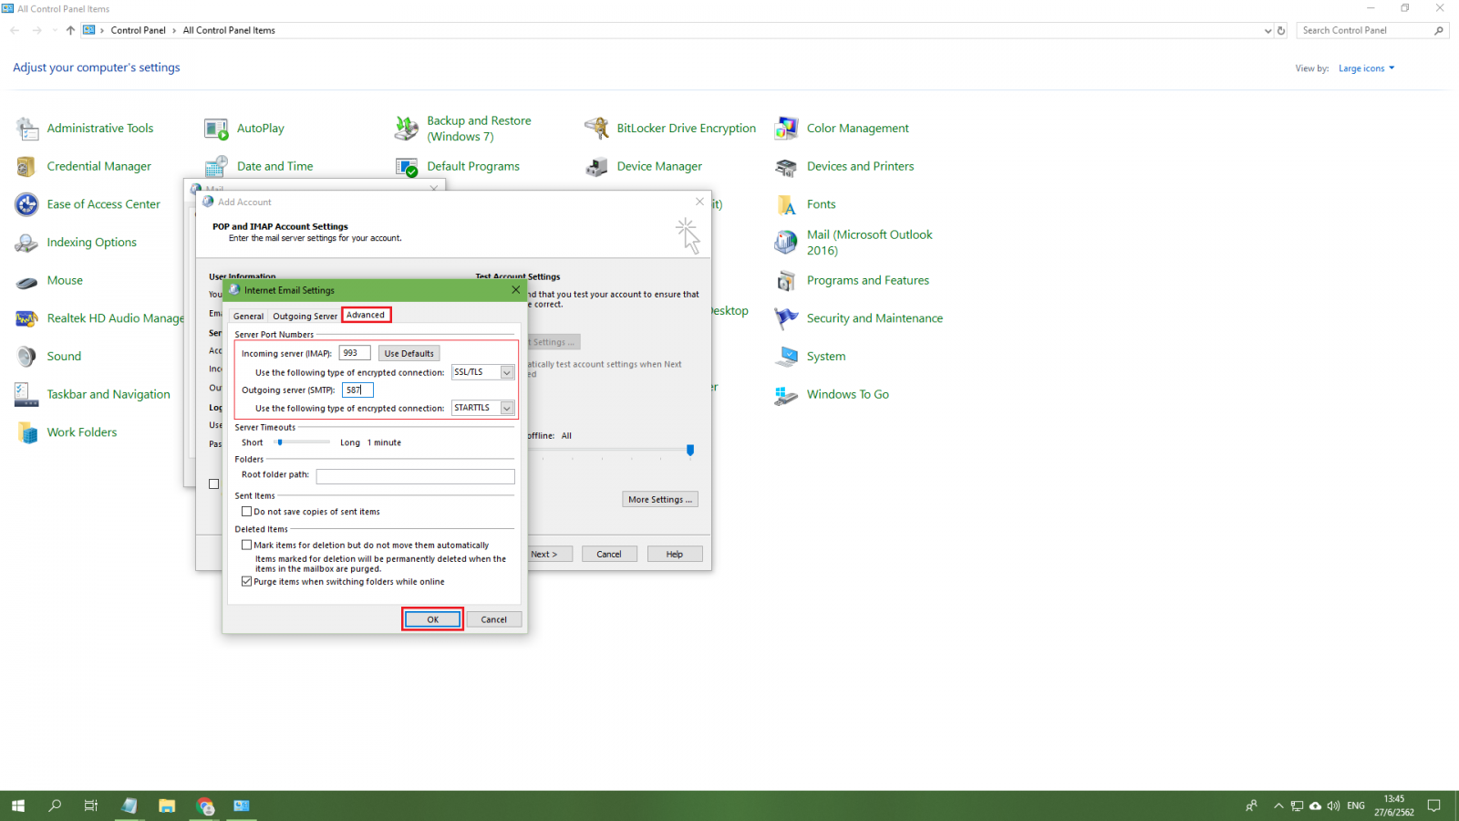Open Programs and Features icon
The width and height of the screenshot is (1459, 821).
786,281
